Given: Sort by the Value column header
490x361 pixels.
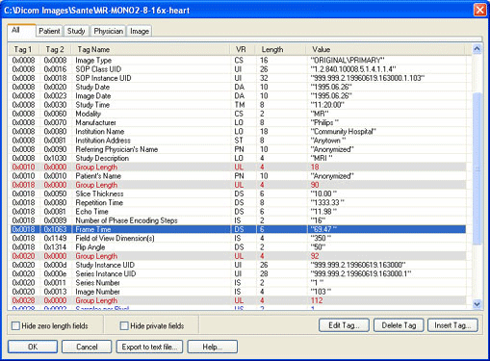Looking at the screenshot, I should [x=385, y=49].
